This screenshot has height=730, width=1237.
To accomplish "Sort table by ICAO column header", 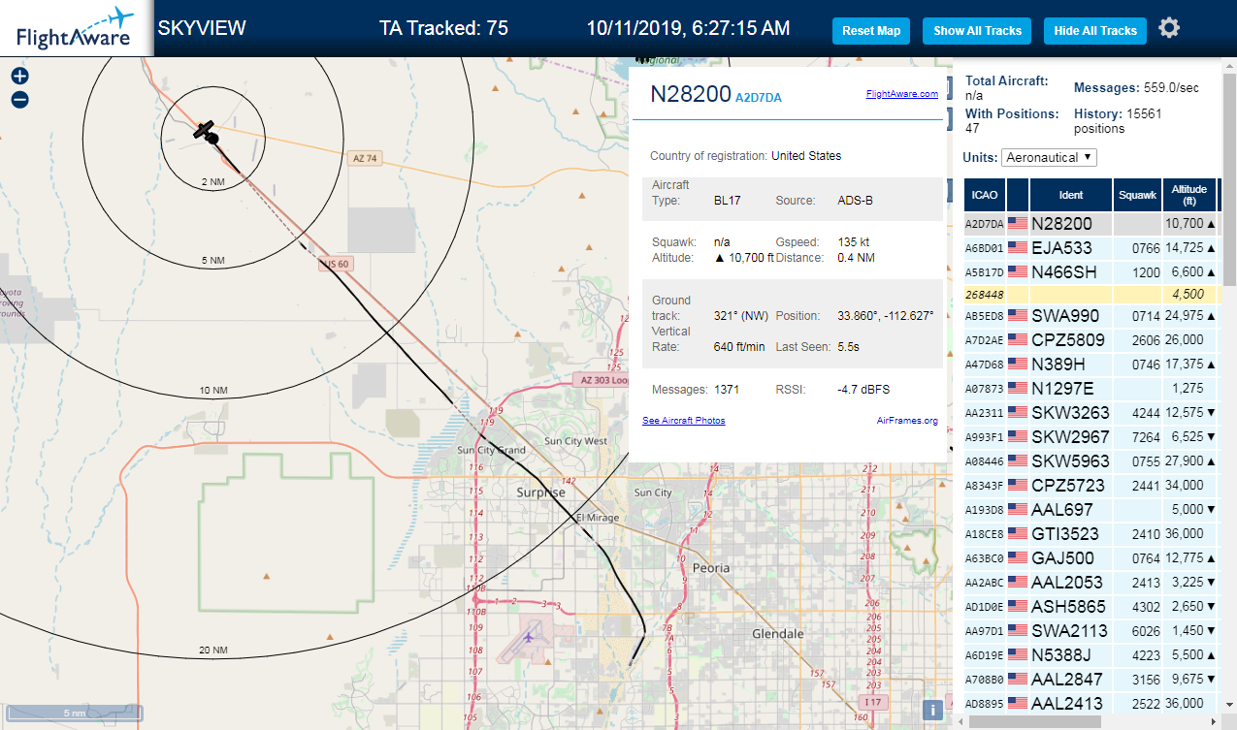I will click(x=984, y=195).
